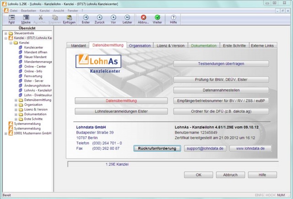The height and width of the screenshot is (199, 293).
Task: Switch to the Dokumentation tab
Action: point(204,46)
